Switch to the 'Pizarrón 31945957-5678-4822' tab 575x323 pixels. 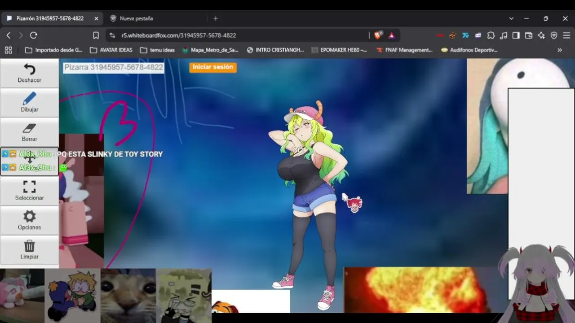point(49,18)
